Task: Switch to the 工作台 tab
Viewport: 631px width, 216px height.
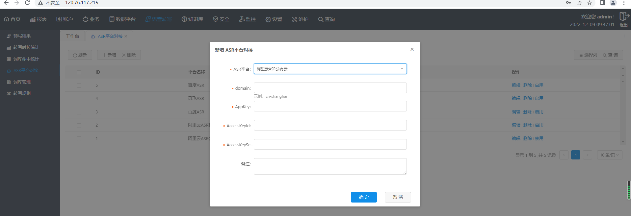Action: [x=72, y=36]
